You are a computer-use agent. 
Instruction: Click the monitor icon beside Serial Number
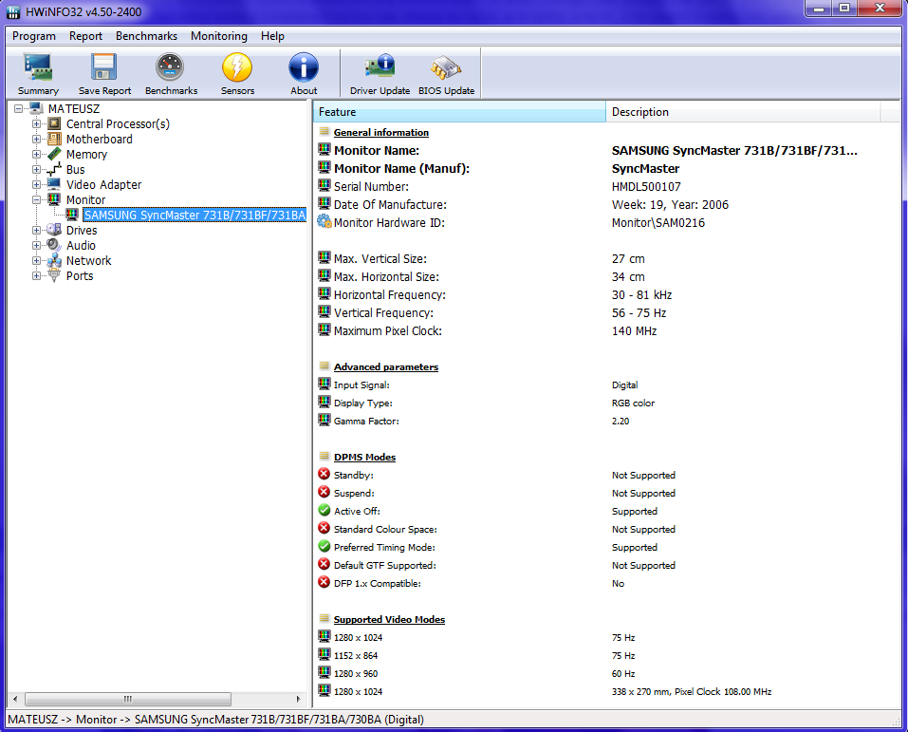point(324,185)
